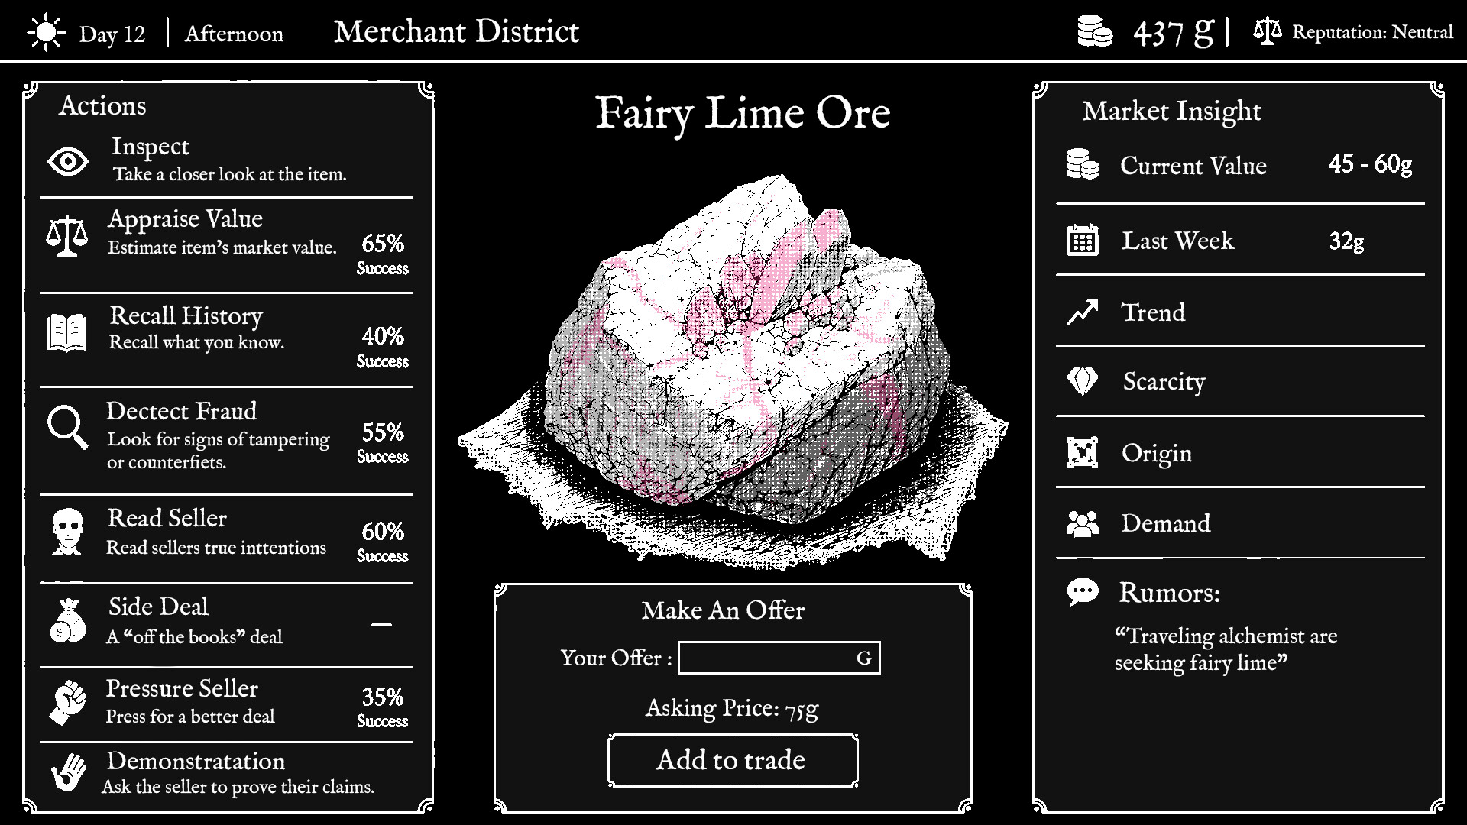The image size is (1467, 825).
Task: Open the Last Week calendar icon
Action: coord(1083,239)
